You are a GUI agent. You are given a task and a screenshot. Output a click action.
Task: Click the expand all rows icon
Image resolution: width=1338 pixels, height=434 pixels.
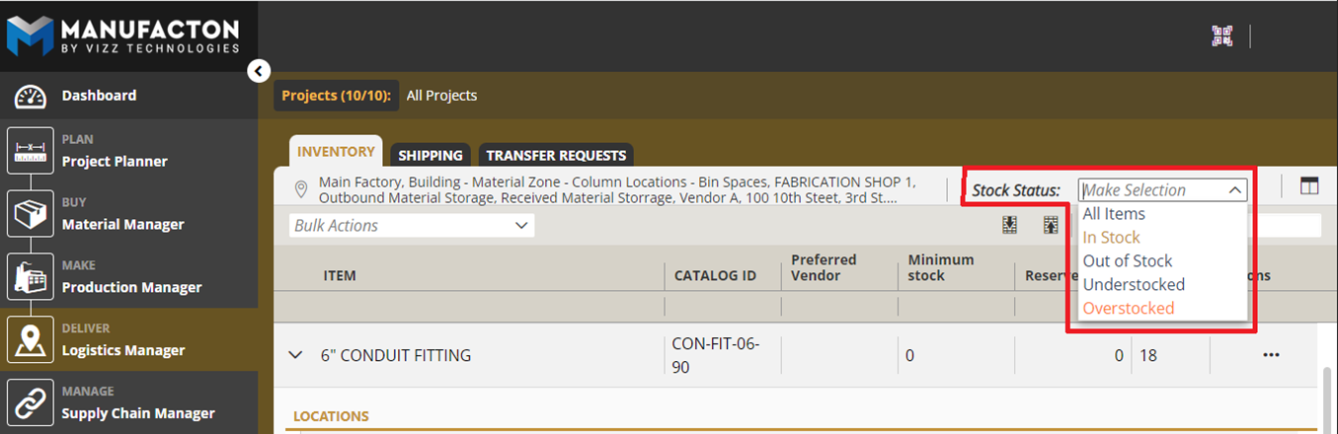point(1009,226)
